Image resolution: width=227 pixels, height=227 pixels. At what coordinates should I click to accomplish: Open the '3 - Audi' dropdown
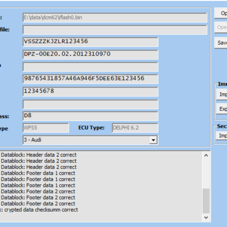91,140
